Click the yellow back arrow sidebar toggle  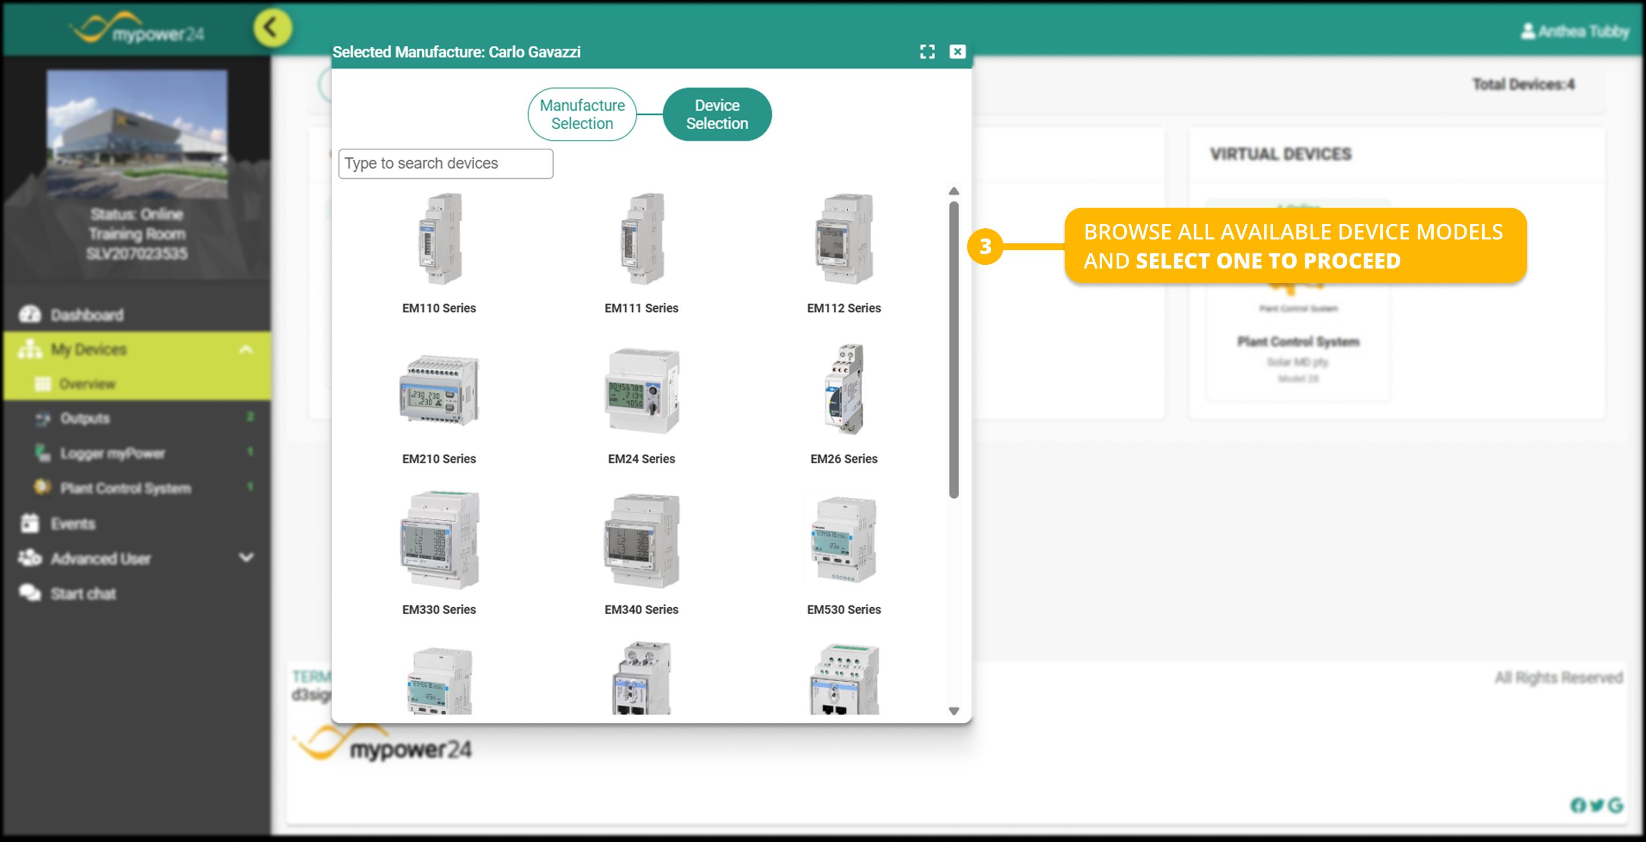pyautogui.click(x=272, y=28)
